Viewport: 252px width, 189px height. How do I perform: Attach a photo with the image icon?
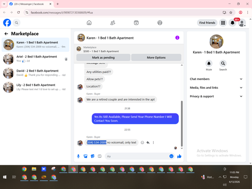pos(86,156)
